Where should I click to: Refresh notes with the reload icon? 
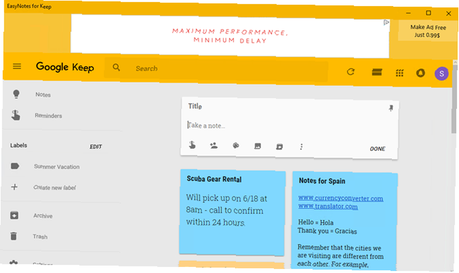(351, 71)
